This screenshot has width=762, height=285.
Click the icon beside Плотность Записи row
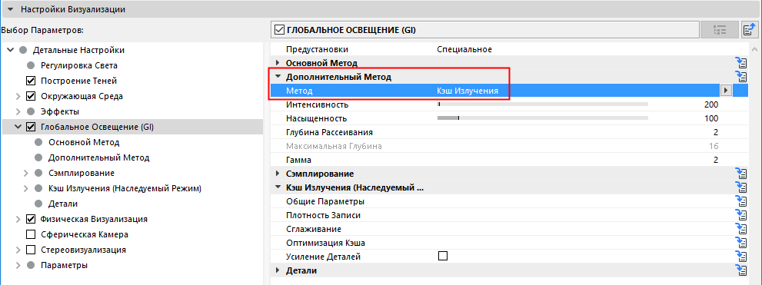[741, 215]
